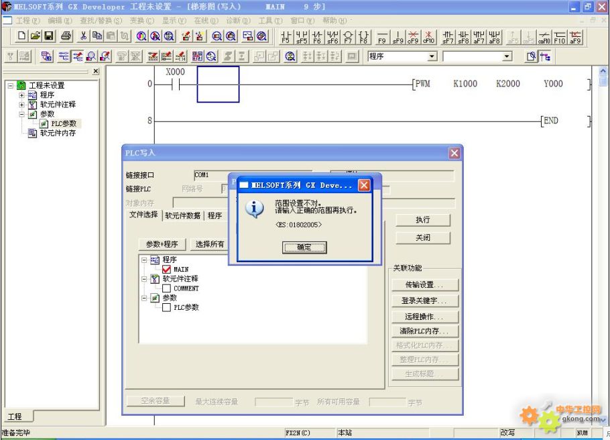Open the 在线 menu
The image size is (610, 440).
click(x=206, y=20)
